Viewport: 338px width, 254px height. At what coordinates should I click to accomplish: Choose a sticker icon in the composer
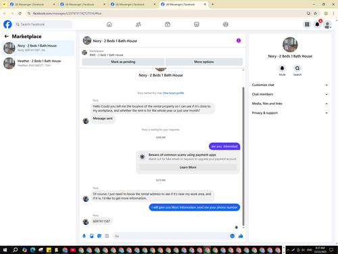pyautogui.click(x=99, y=236)
